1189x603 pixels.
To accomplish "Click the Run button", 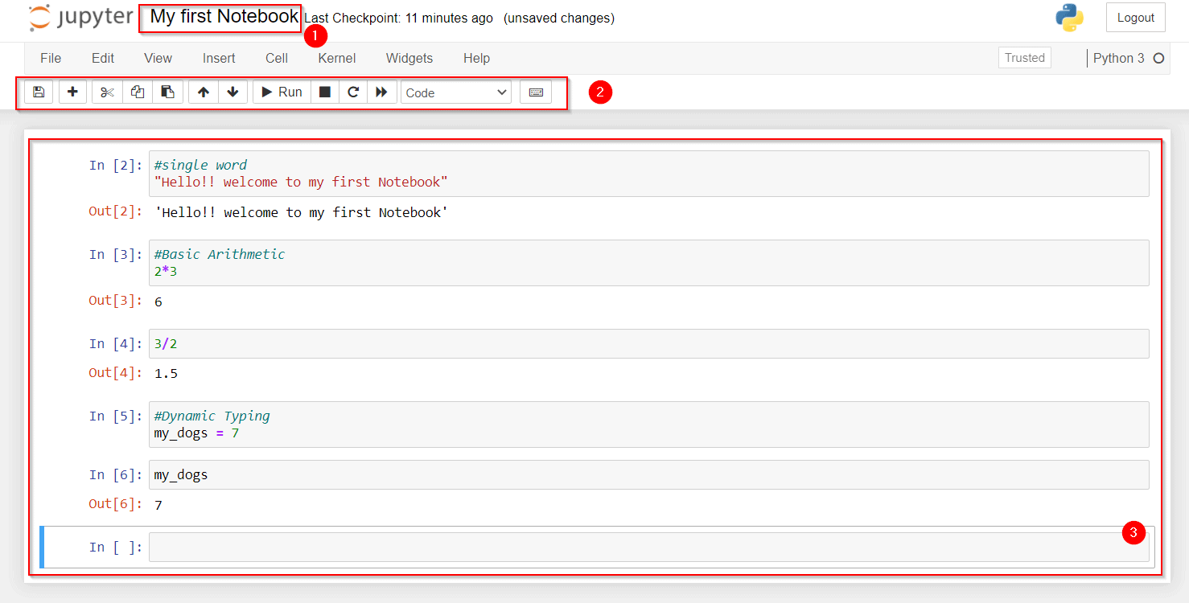I will (x=281, y=92).
